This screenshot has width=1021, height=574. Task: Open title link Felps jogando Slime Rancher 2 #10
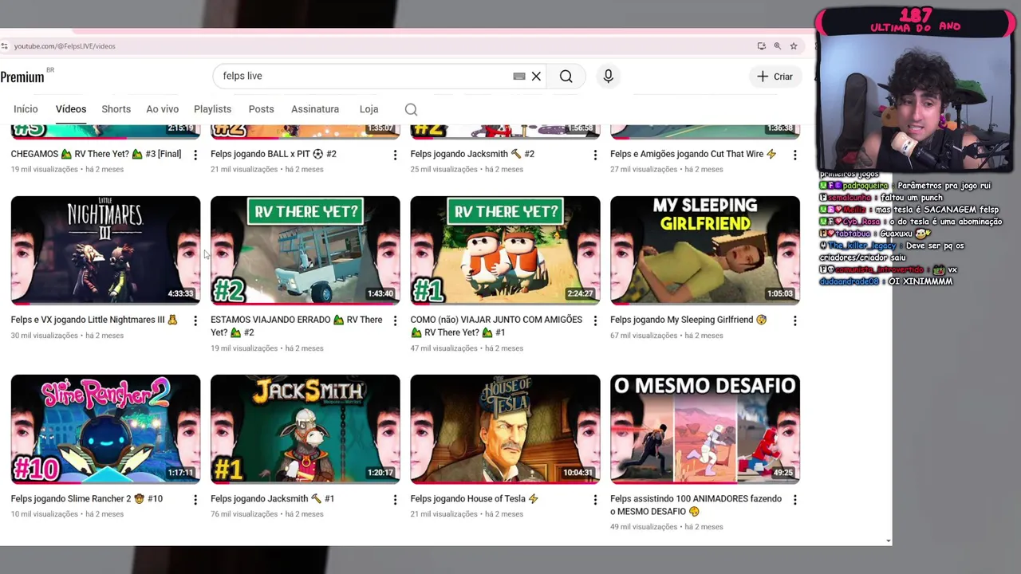[x=87, y=499]
